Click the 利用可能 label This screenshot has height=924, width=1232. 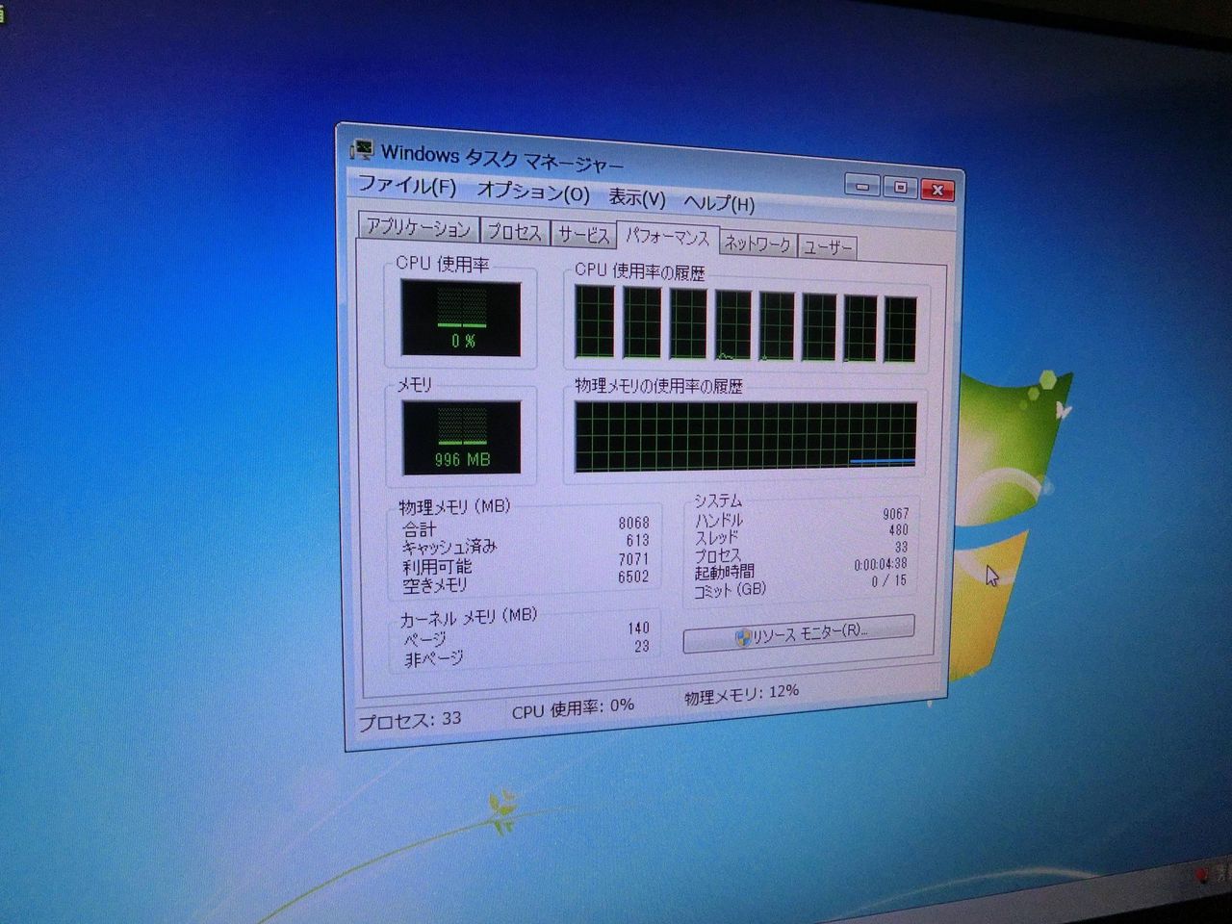click(437, 567)
